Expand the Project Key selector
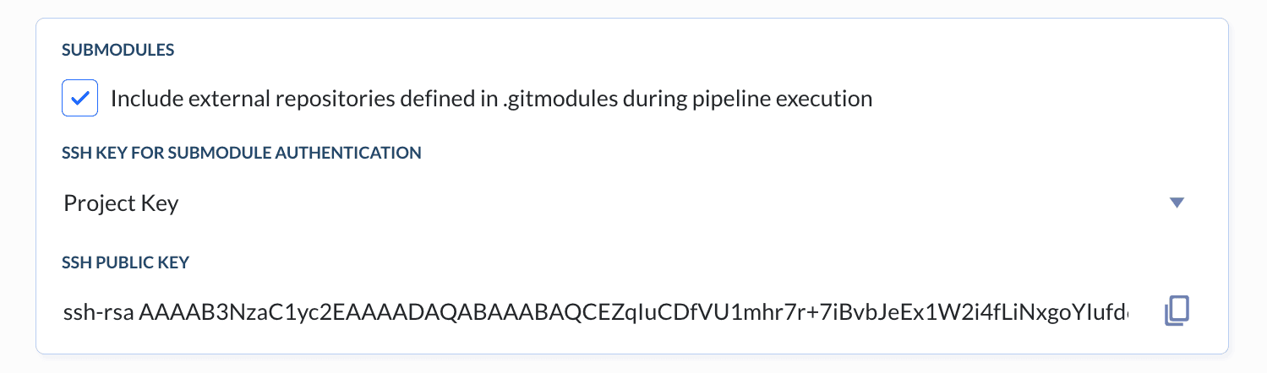Viewport: 1267px width, 373px height. 1176,203
